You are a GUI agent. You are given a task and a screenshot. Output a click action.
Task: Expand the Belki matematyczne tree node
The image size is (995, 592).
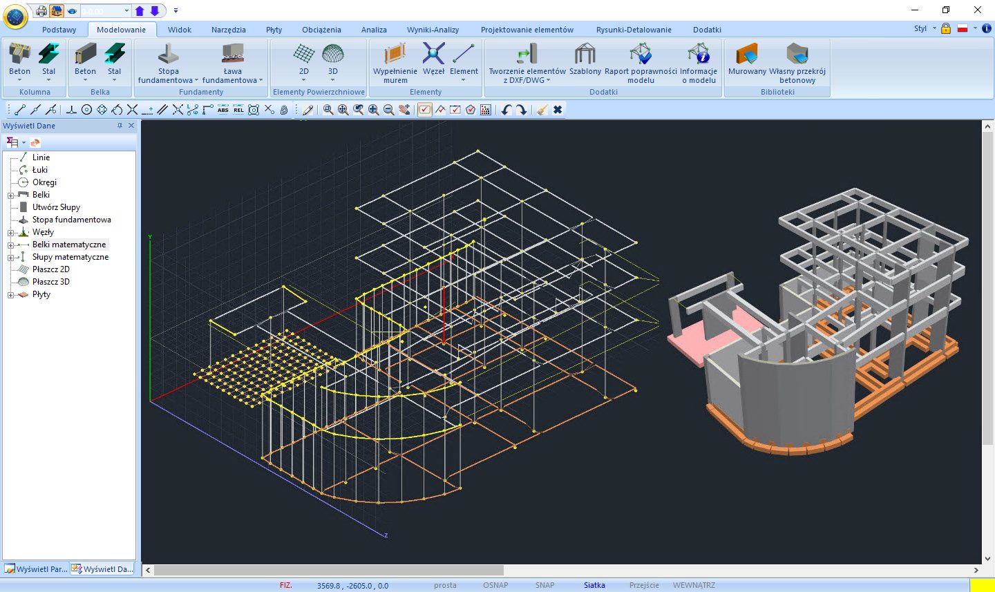pyautogui.click(x=10, y=245)
